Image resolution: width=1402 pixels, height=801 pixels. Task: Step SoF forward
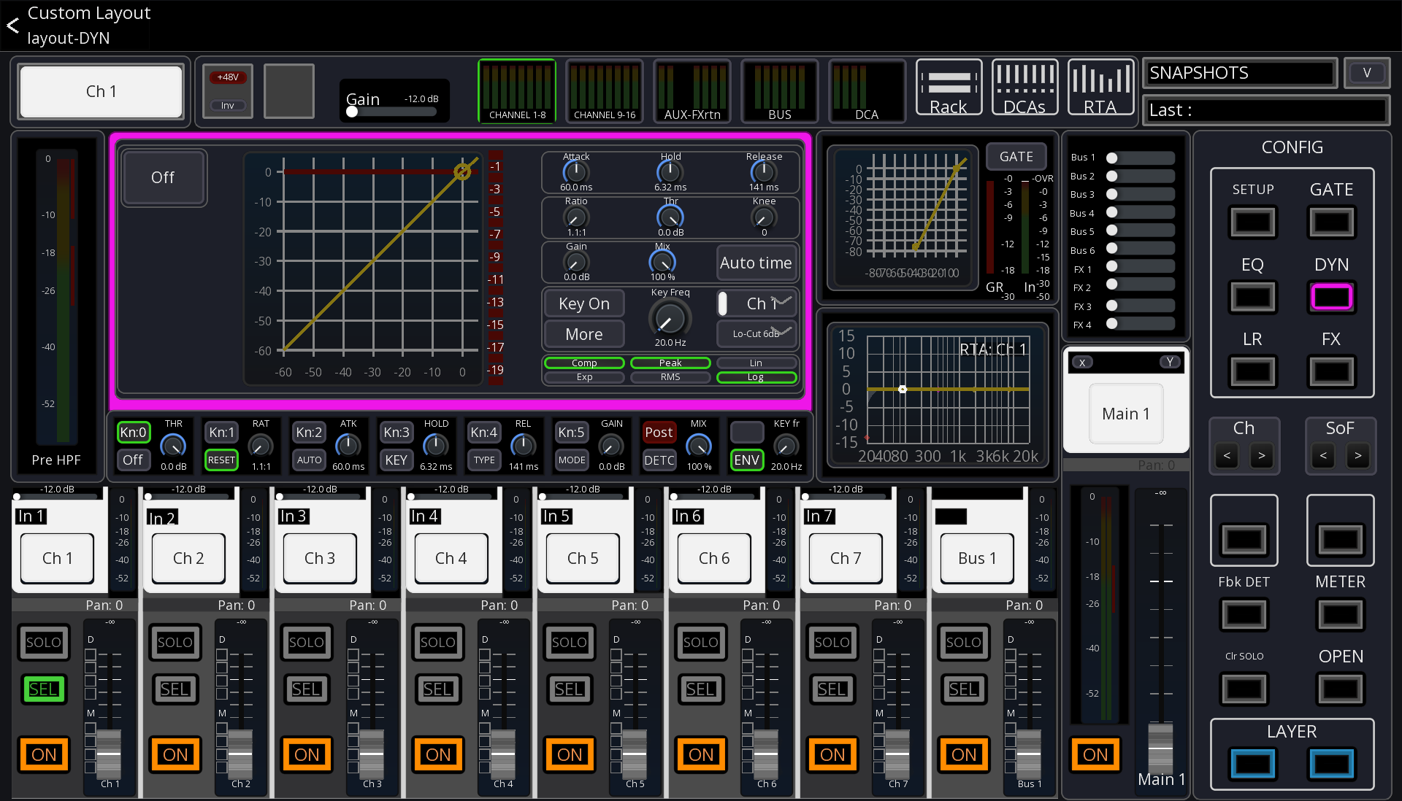pos(1357,456)
